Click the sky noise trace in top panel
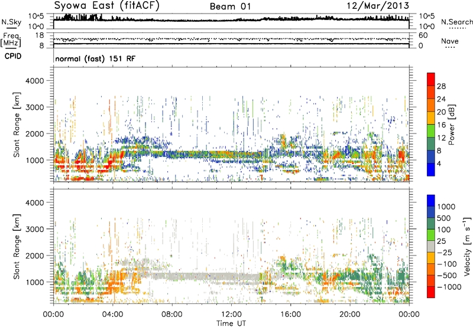The width and height of the screenshot is (473, 327). [x=231, y=20]
